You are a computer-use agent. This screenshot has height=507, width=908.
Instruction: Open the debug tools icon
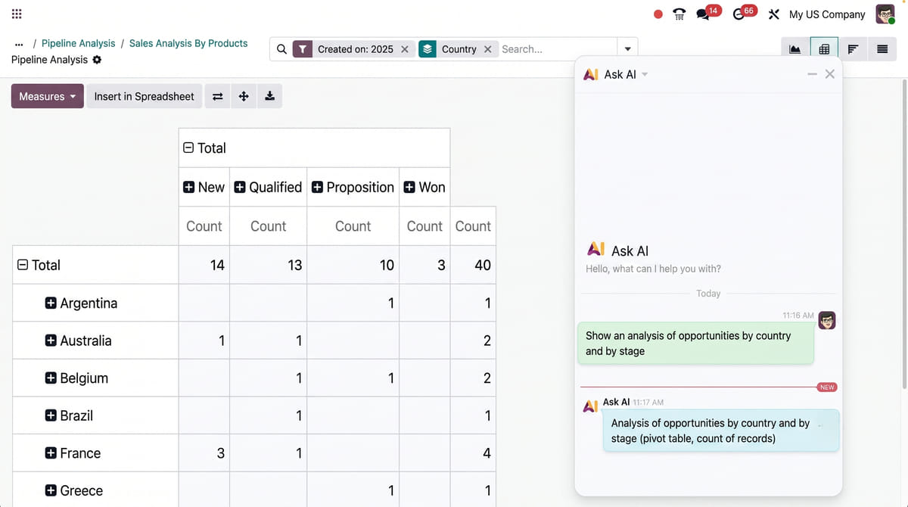coord(773,14)
